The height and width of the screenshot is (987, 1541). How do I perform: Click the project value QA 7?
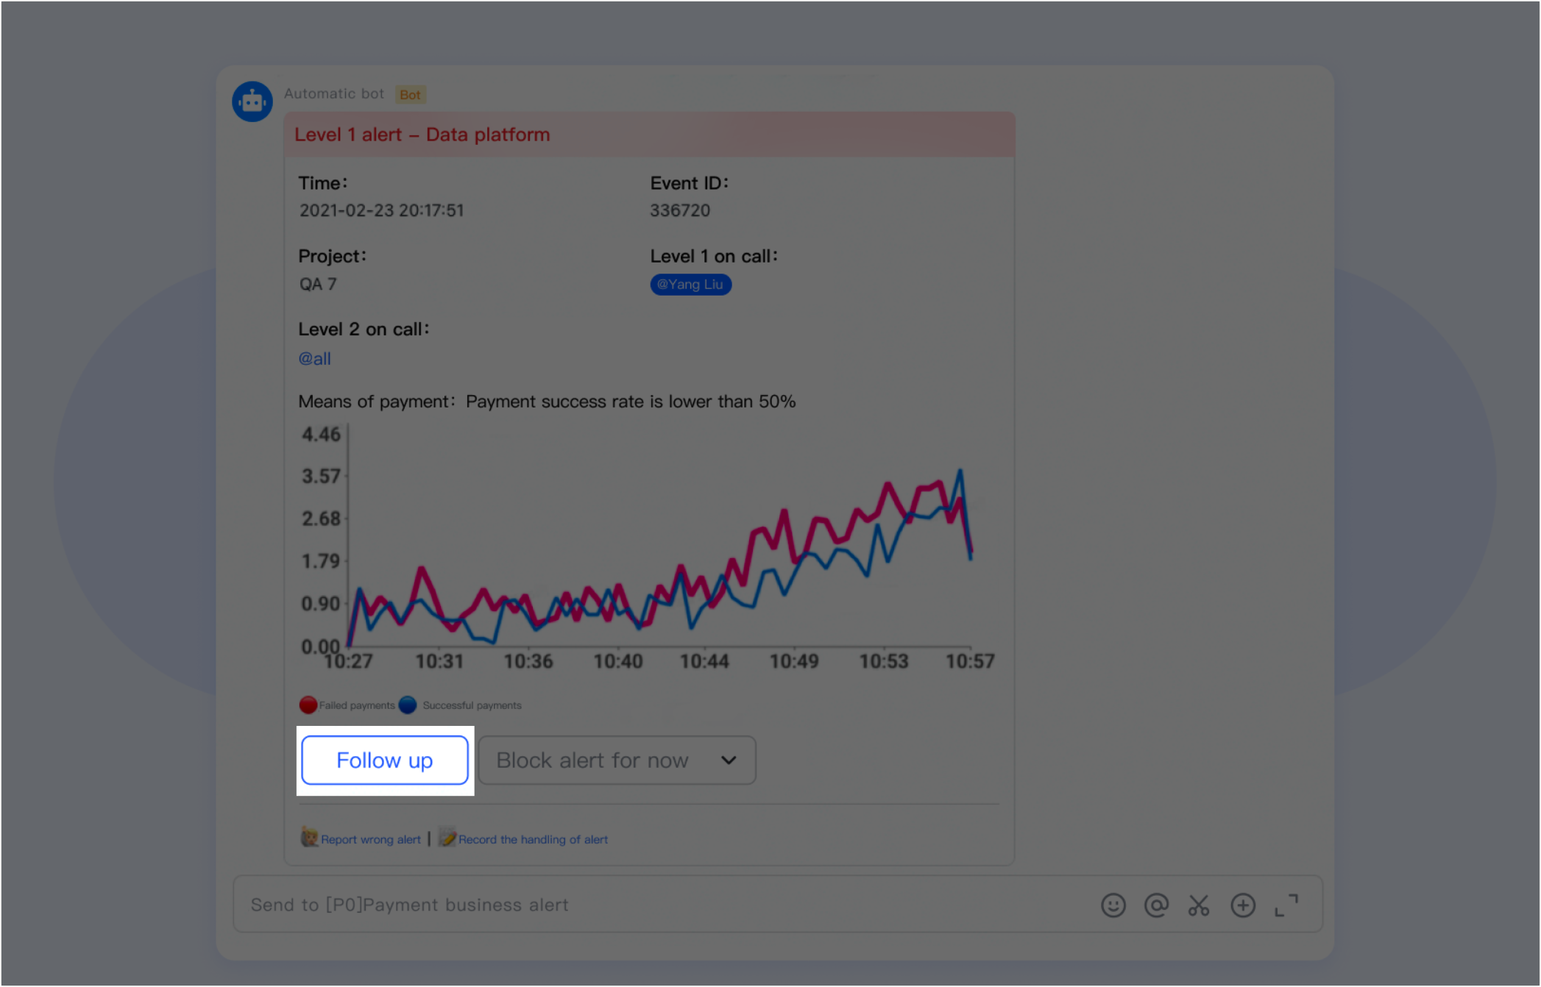pos(318,284)
